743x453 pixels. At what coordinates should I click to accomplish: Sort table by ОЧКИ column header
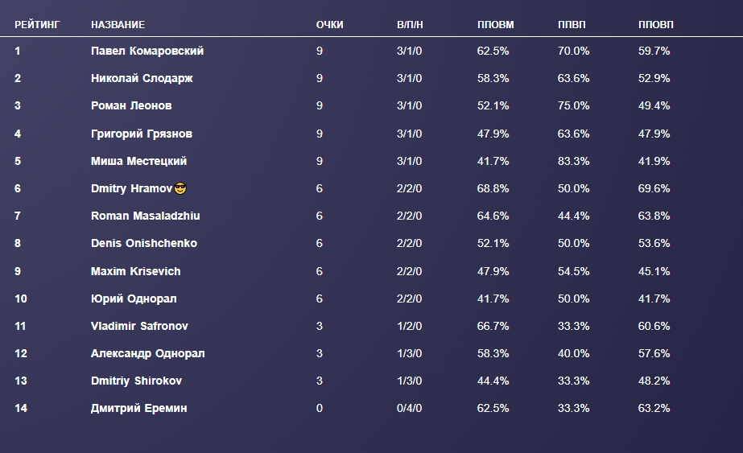(x=330, y=25)
